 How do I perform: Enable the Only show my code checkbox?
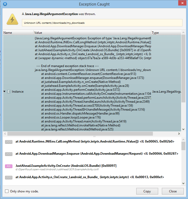7,191
